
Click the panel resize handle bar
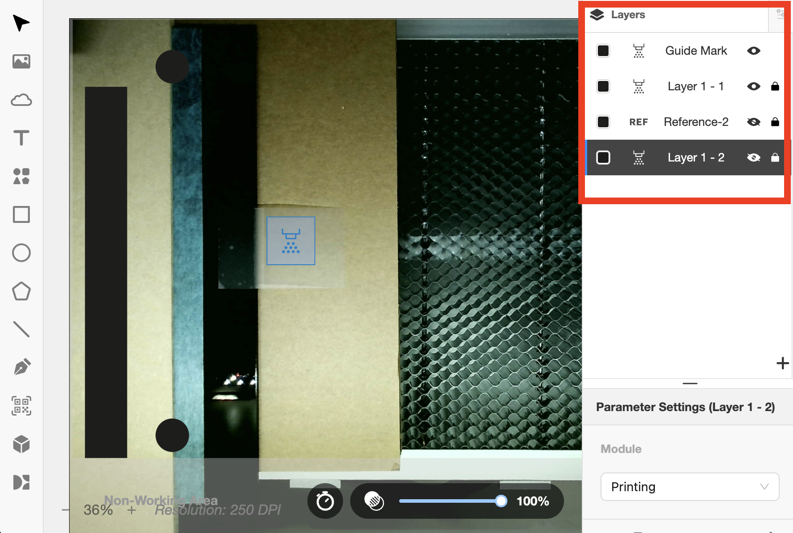click(x=690, y=383)
